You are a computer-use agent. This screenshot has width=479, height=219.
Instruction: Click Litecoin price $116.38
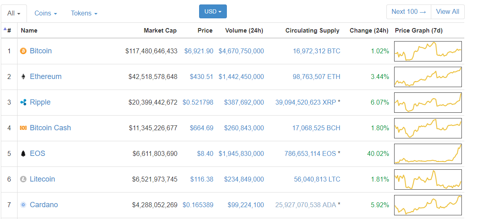[x=202, y=179]
